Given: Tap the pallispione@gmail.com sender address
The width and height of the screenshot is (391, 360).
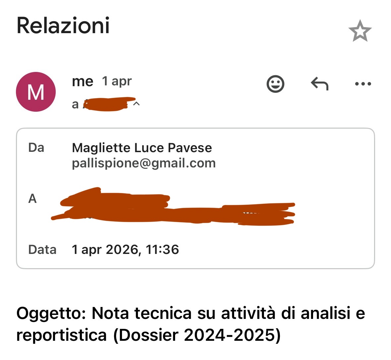Looking at the screenshot, I should (x=144, y=163).
